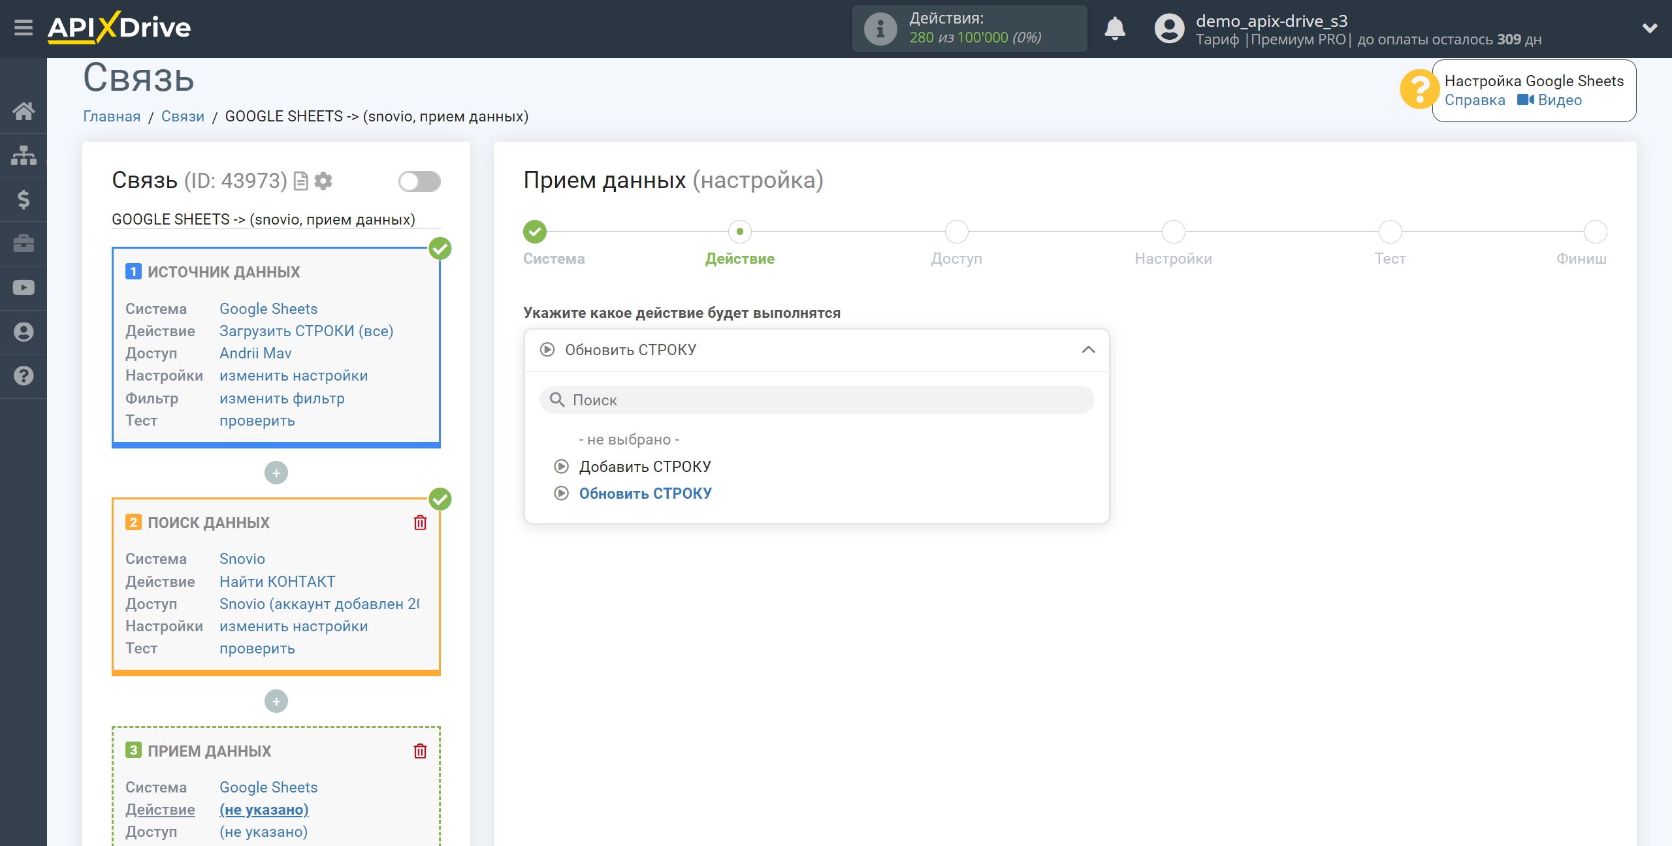This screenshot has height=846, width=1672.
Task: Click Snovio account access link
Action: 319,604
